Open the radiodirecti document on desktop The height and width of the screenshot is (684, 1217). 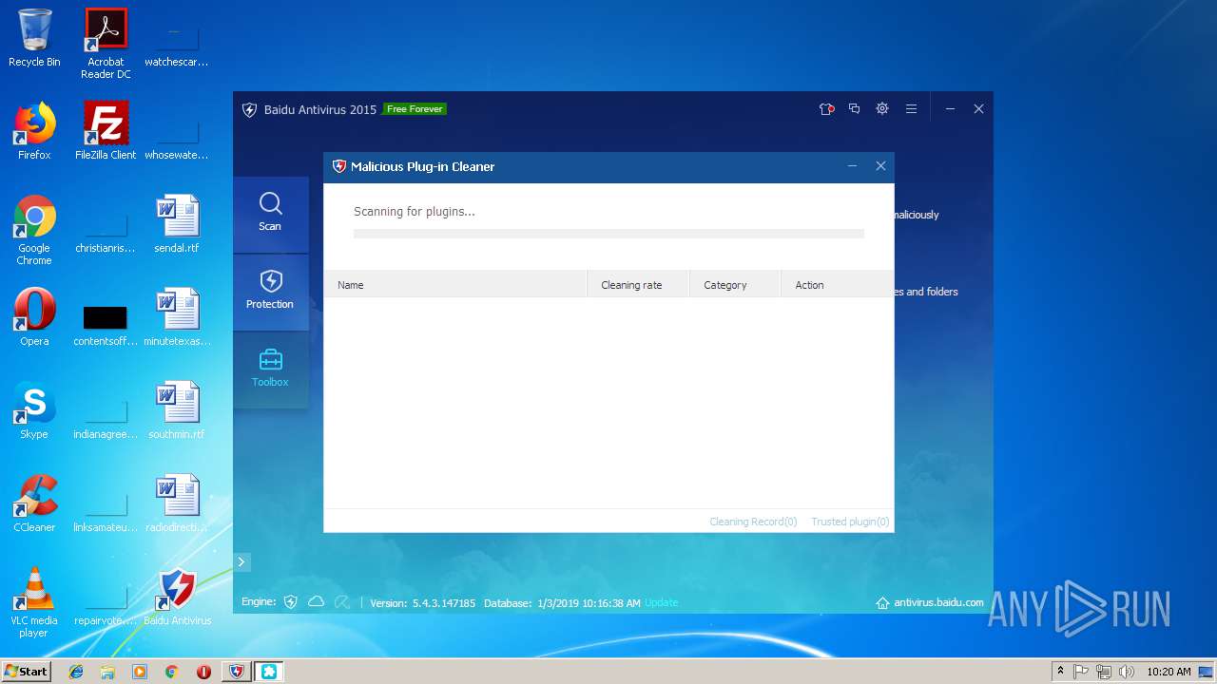pos(178,503)
